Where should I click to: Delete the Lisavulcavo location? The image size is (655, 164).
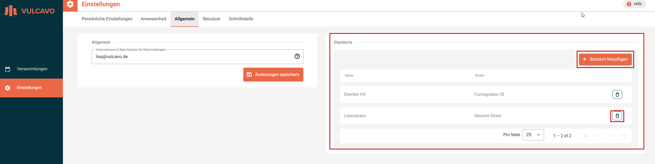click(617, 116)
